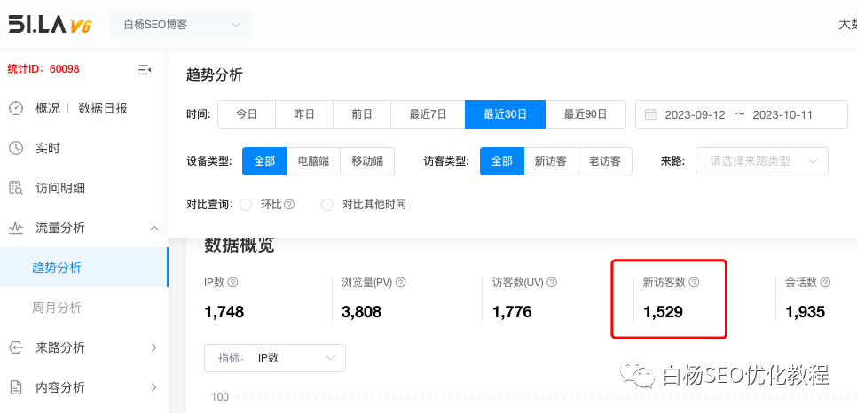This screenshot has width=857, height=413.
Task: Click the IP数 value 1,748
Action: [224, 312]
